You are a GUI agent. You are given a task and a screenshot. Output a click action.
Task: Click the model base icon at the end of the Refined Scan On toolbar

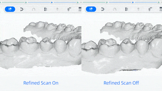pos(80,9)
